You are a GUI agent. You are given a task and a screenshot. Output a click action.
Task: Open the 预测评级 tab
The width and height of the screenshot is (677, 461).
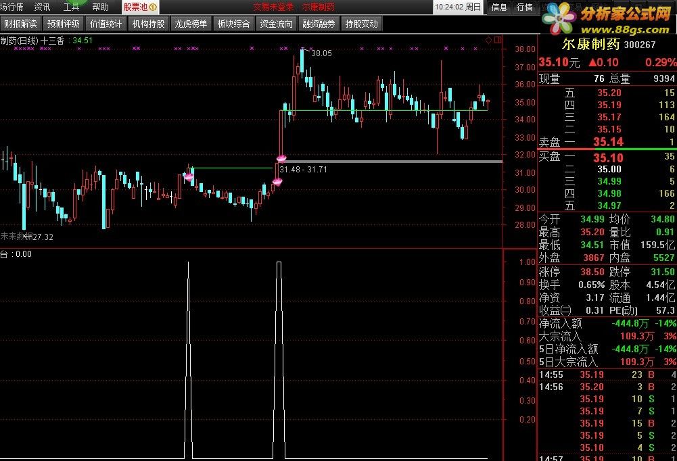pos(63,24)
